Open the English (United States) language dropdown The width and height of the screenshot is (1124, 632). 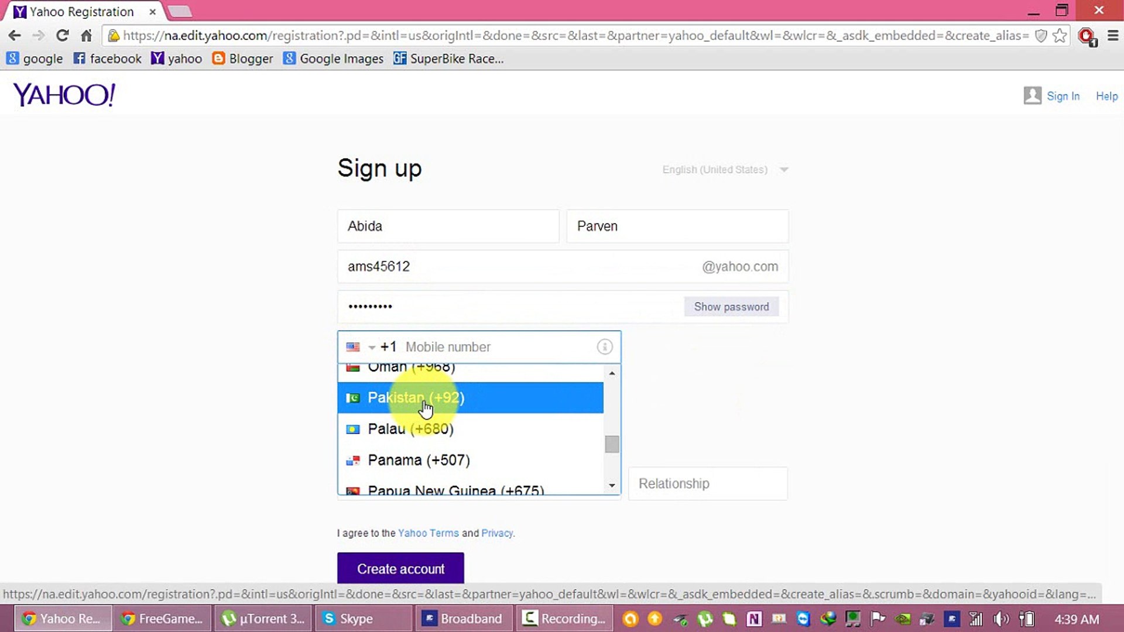pyautogui.click(x=725, y=170)
